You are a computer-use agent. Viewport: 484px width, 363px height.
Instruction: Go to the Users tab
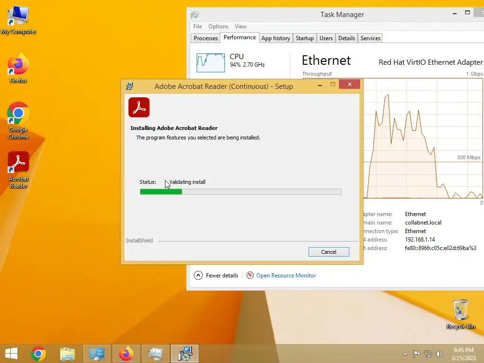326,38
